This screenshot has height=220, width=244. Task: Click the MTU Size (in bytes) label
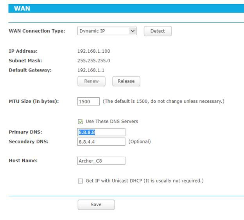click(34, 101)
